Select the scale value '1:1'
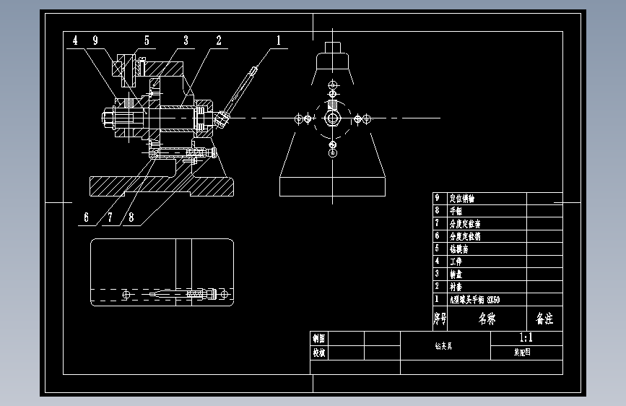Screen dimensions: 626x406 point(526,337)
